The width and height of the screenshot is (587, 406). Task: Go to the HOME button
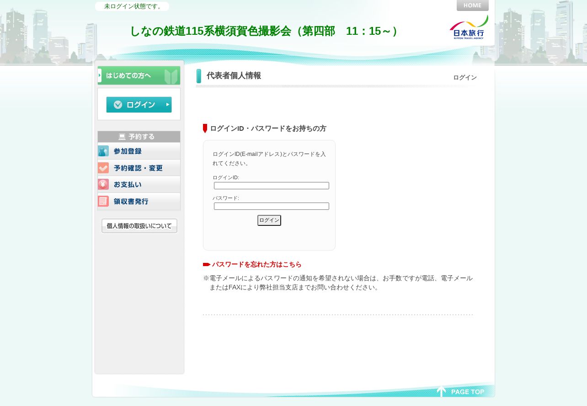[472, 5]
